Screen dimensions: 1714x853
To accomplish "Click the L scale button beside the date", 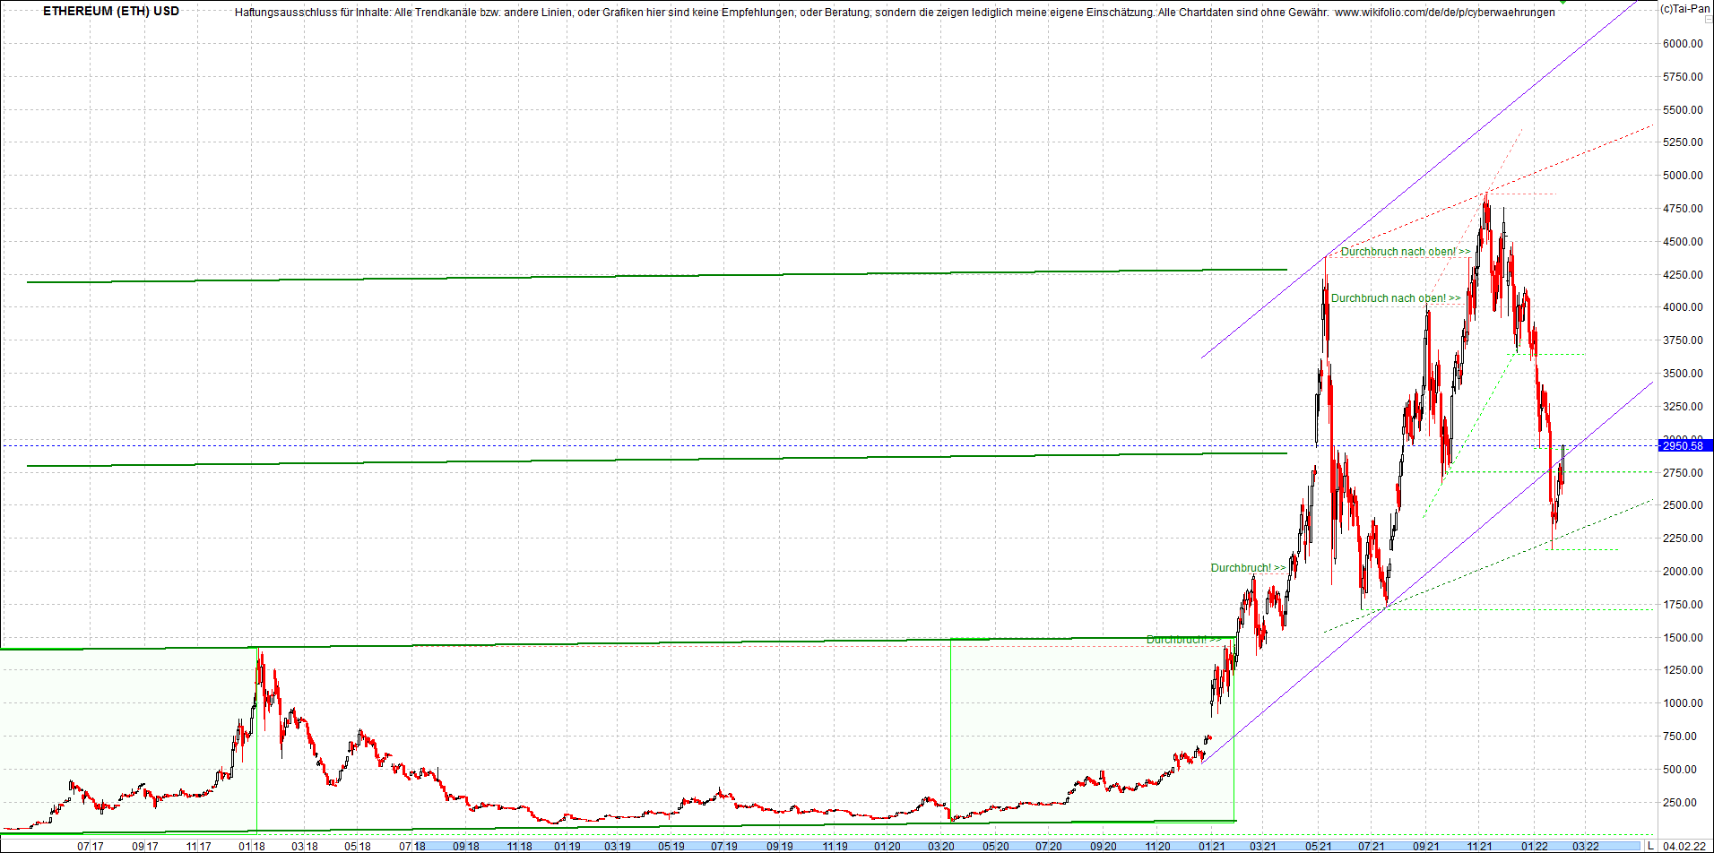I will (x=1650, y=846).
